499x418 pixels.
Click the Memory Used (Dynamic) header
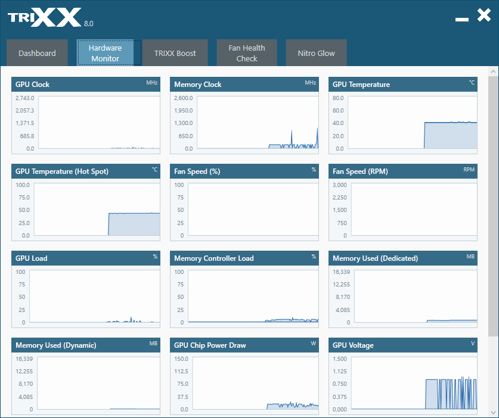(x=86, y=345)
